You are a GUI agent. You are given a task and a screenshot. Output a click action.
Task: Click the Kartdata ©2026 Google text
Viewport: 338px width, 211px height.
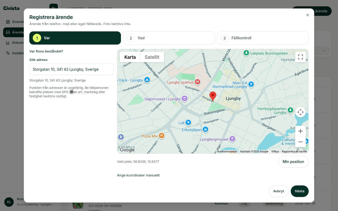tap(254, 151)
